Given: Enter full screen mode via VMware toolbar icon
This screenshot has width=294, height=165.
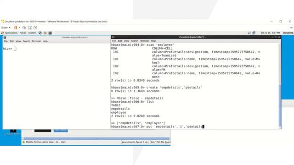Looking at the screenshot, I should [29, 27].
